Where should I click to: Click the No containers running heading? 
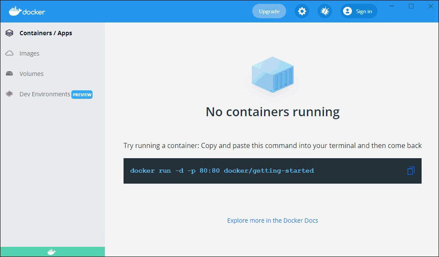point(273,112)
